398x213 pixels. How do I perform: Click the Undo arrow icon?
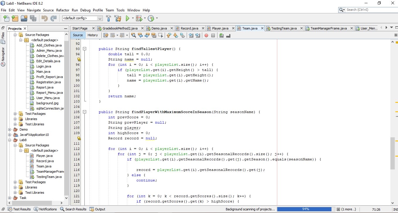[45, 18]
